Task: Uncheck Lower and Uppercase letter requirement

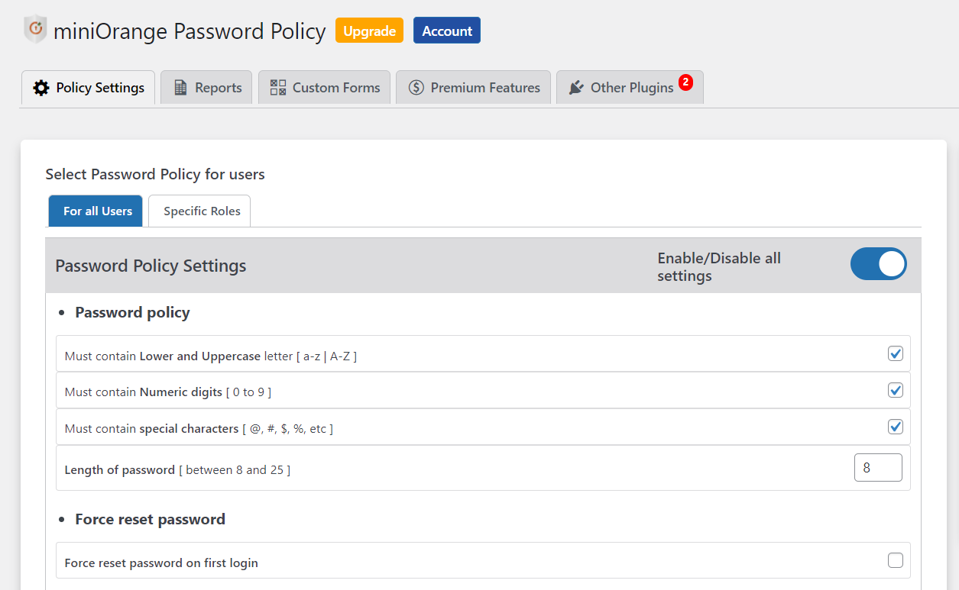Action: [x=896, y=353]
